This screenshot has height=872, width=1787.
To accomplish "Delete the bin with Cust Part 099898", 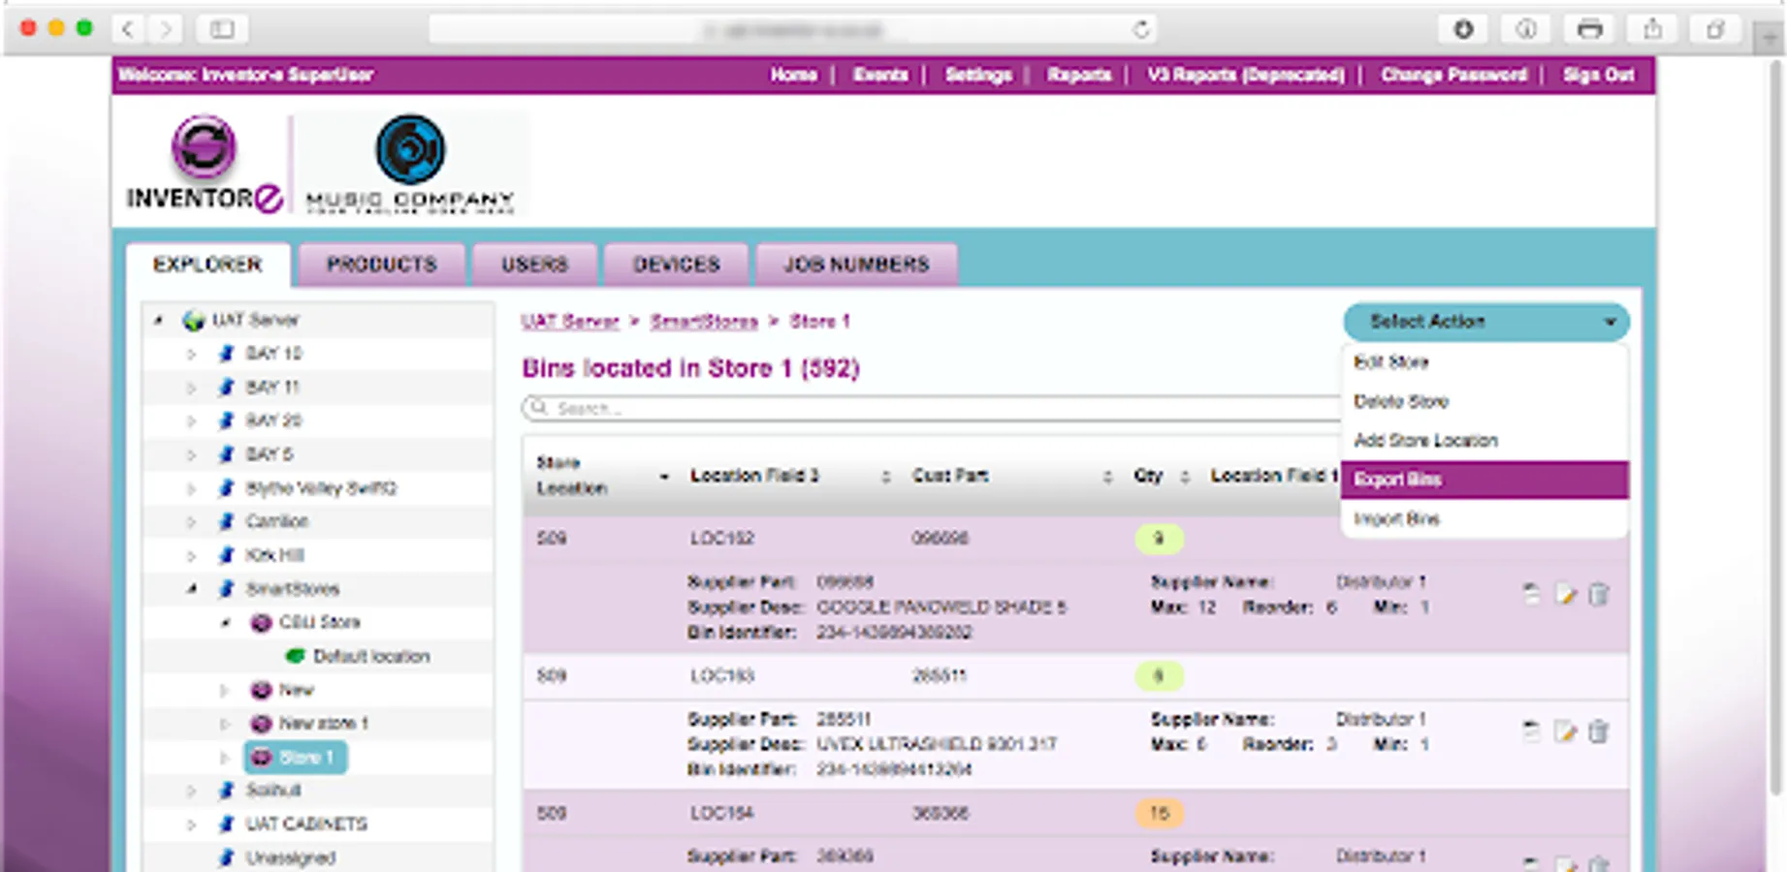I will point(1599,594).
